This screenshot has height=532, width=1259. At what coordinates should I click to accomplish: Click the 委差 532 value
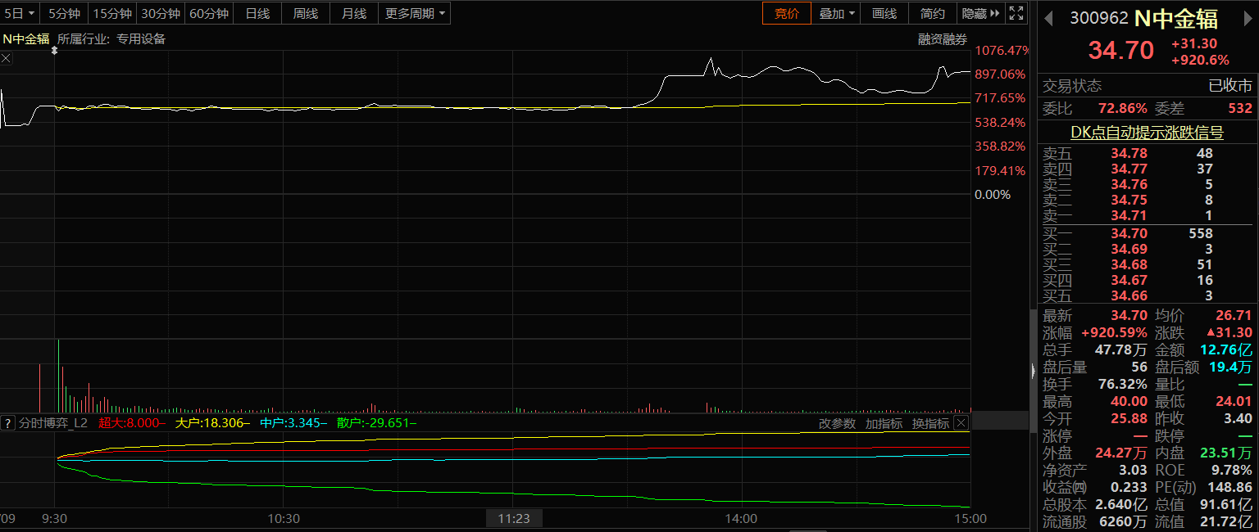(1239, 108)
